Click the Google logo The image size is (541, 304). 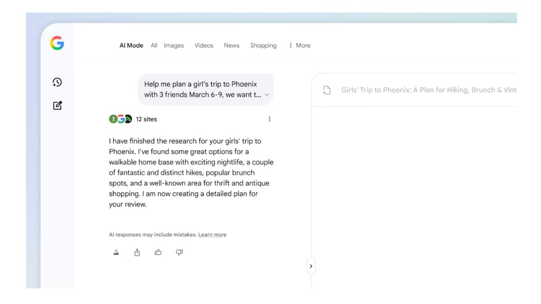click(57, 43)
